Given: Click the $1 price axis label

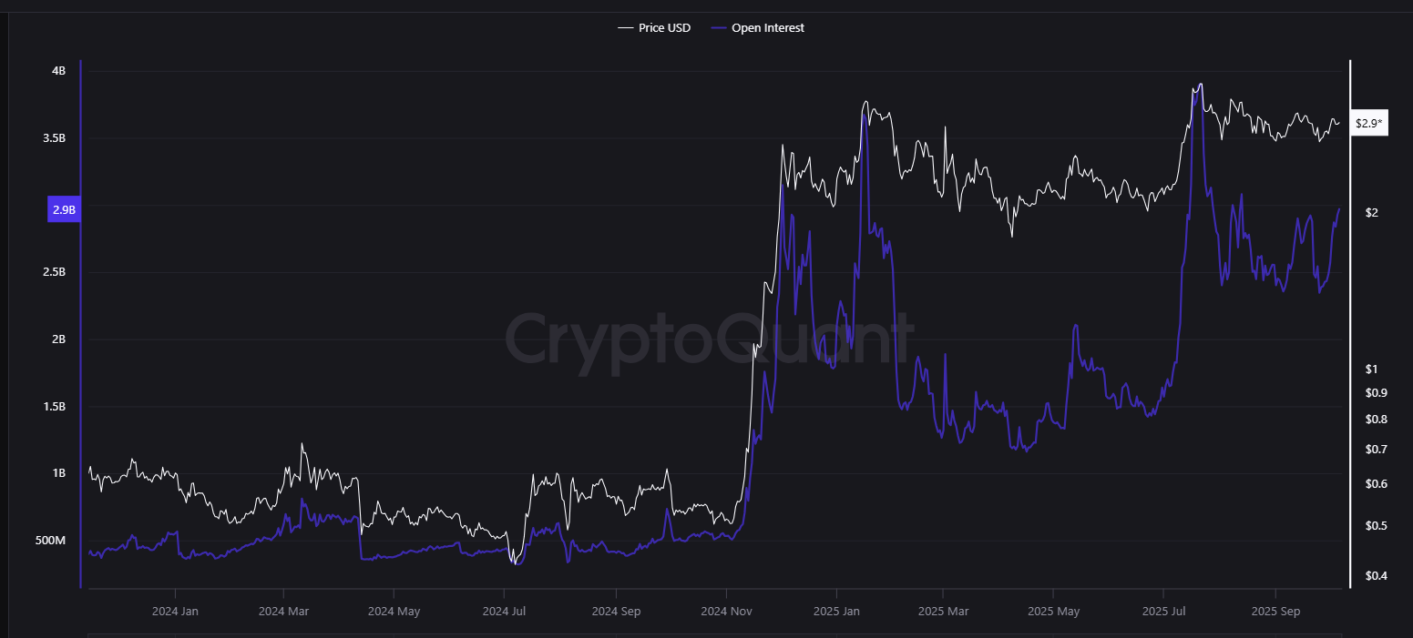Looking at the screenshot, I should pyautogui.click(x=1371, y=370).
